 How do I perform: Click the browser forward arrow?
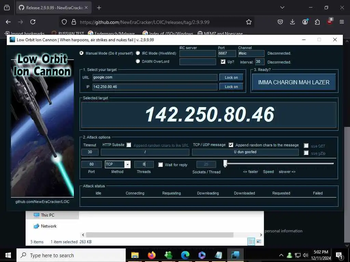tap(21, 22)
